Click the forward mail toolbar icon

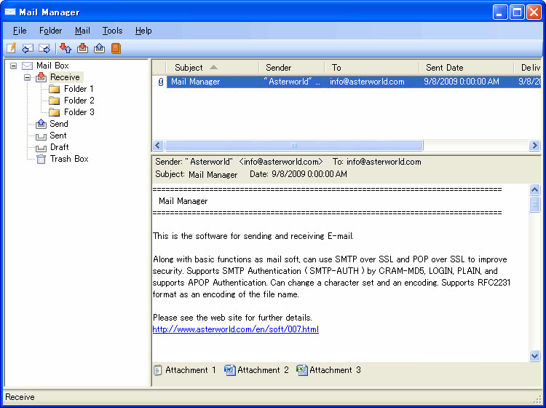[x=44, y=48]
